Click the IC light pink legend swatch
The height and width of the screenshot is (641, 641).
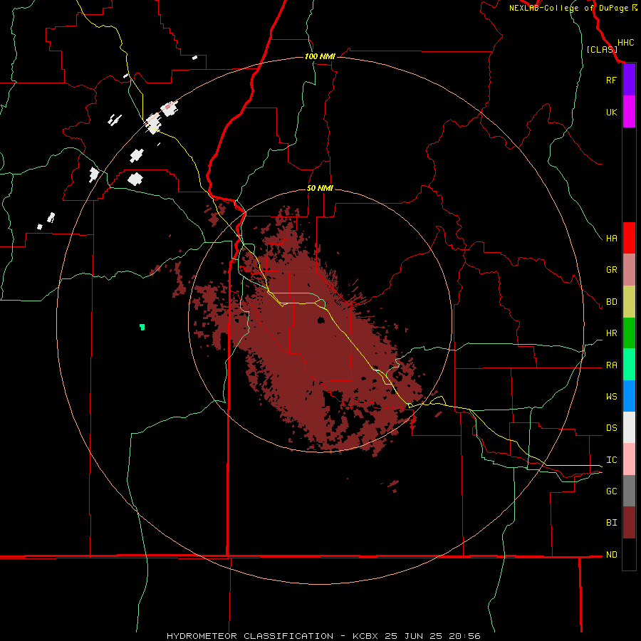629,459
